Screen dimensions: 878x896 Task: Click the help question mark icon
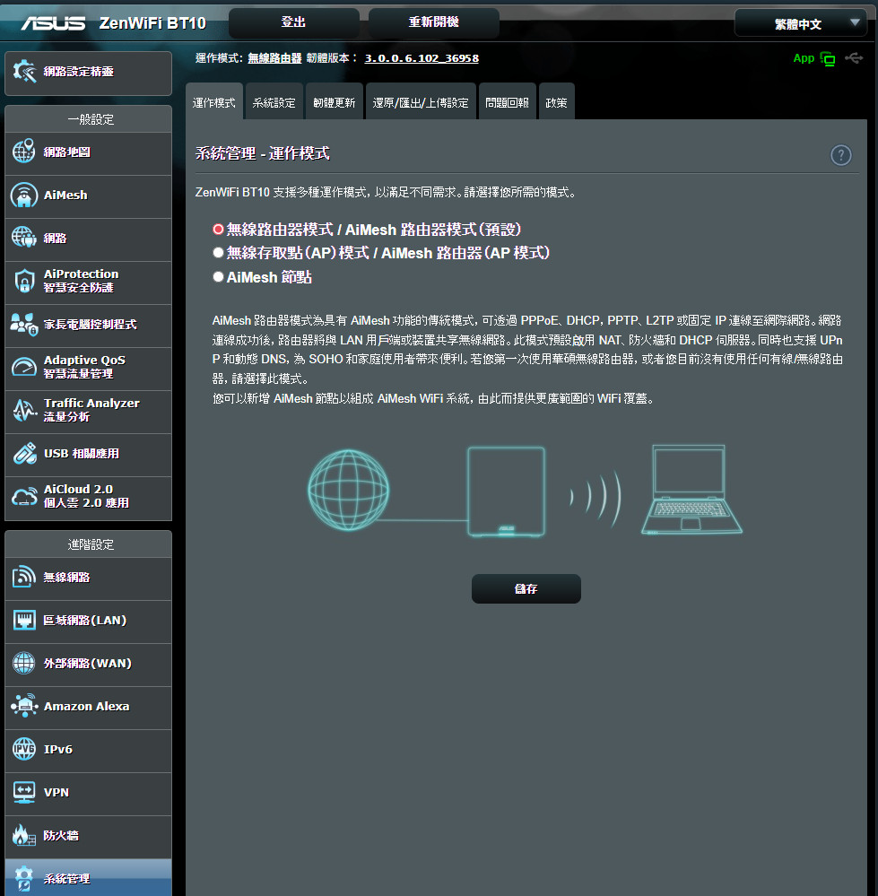pos(841,155)
